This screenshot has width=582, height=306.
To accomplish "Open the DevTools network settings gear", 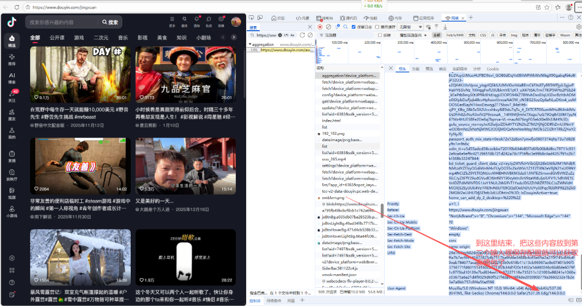I will tap(579, 27).
